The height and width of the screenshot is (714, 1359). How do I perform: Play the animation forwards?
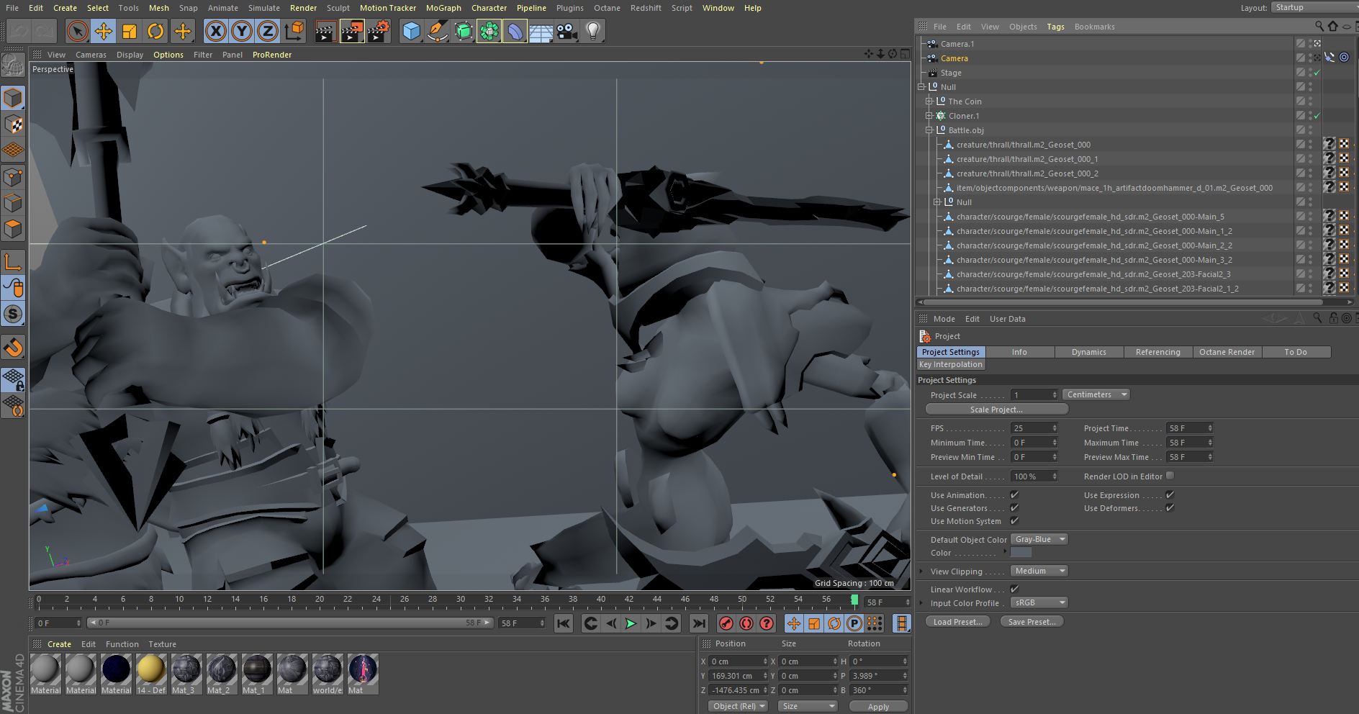(631, 623)
